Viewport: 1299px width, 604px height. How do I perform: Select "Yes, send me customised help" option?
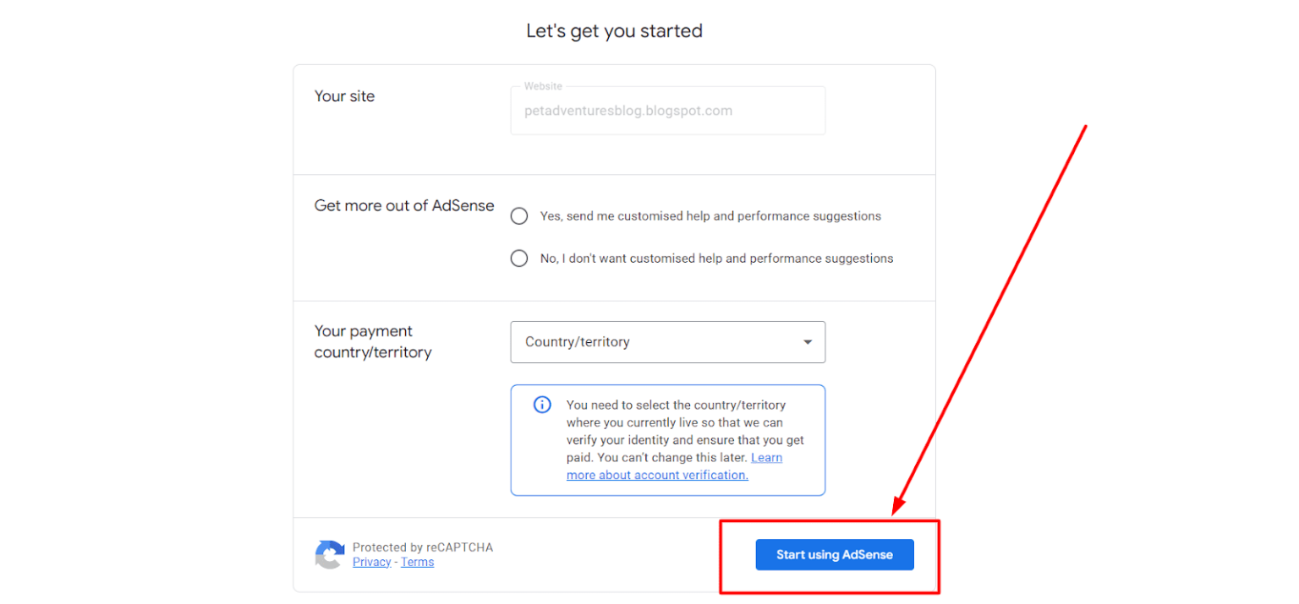[x=518, y=215]
